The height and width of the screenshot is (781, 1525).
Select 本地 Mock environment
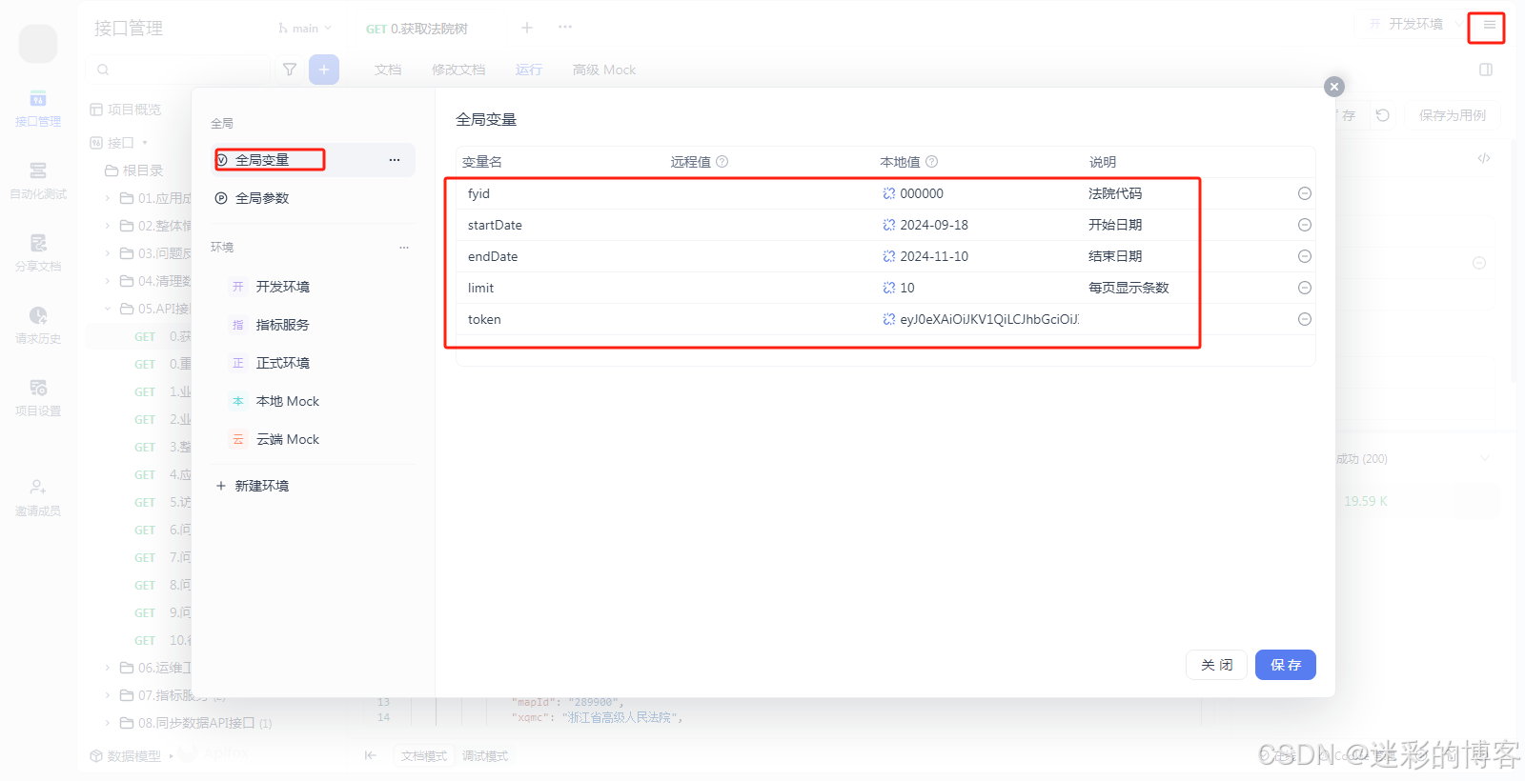[313, 401]
